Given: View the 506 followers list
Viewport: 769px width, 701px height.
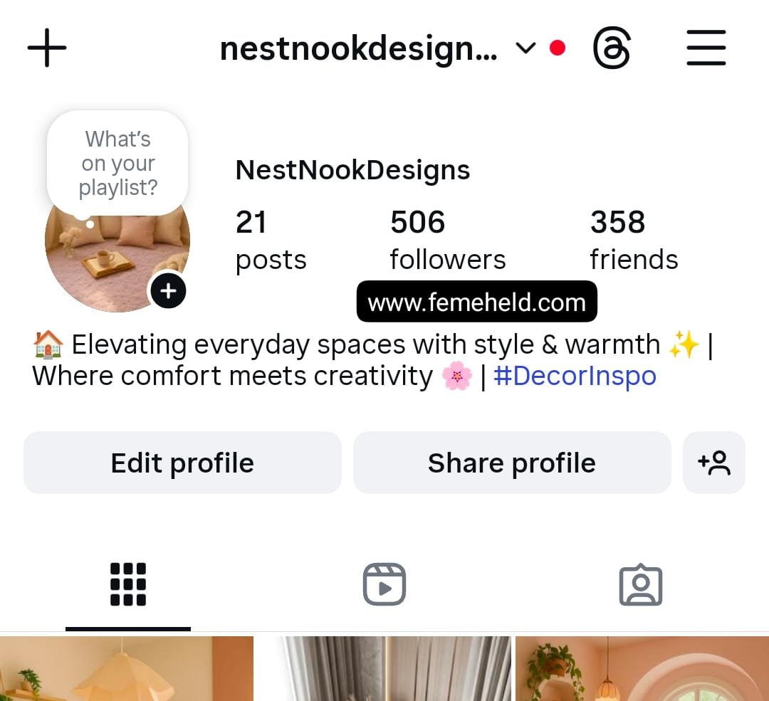Looking at the screenshot, I should click(x=448, y=240).
